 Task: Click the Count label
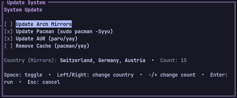[169, 60]
